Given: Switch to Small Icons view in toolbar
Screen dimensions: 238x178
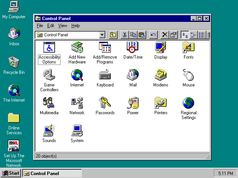Looking at the screenshot, I should tap(193, 35).
